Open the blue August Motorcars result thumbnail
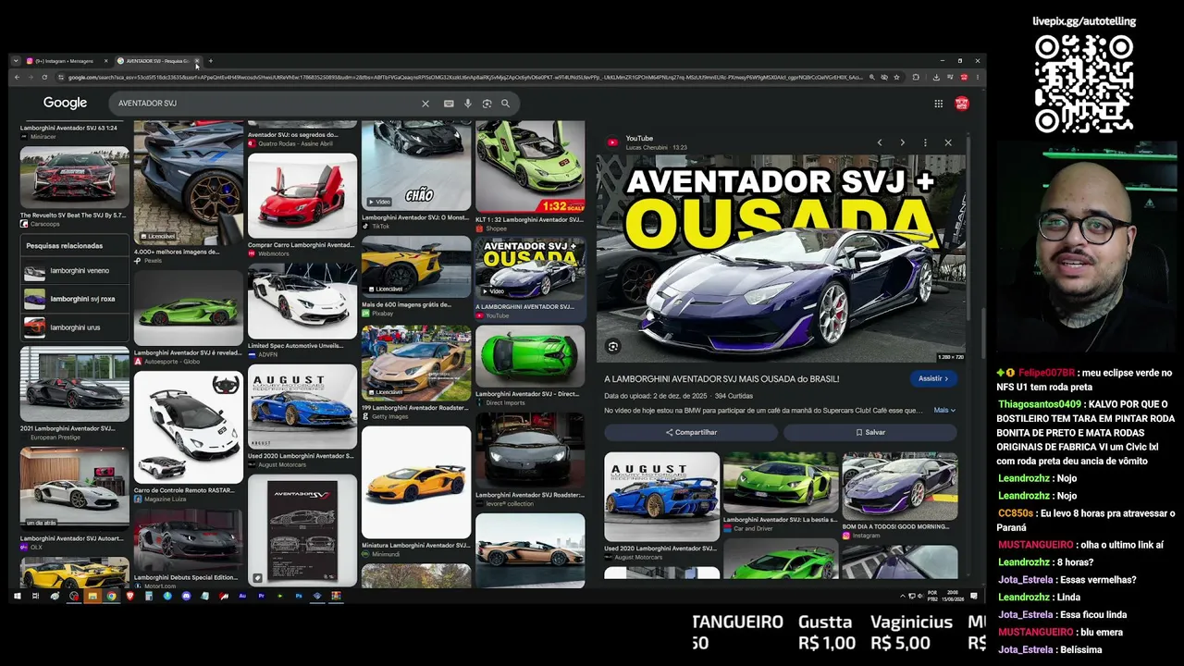 pos(302,407)
